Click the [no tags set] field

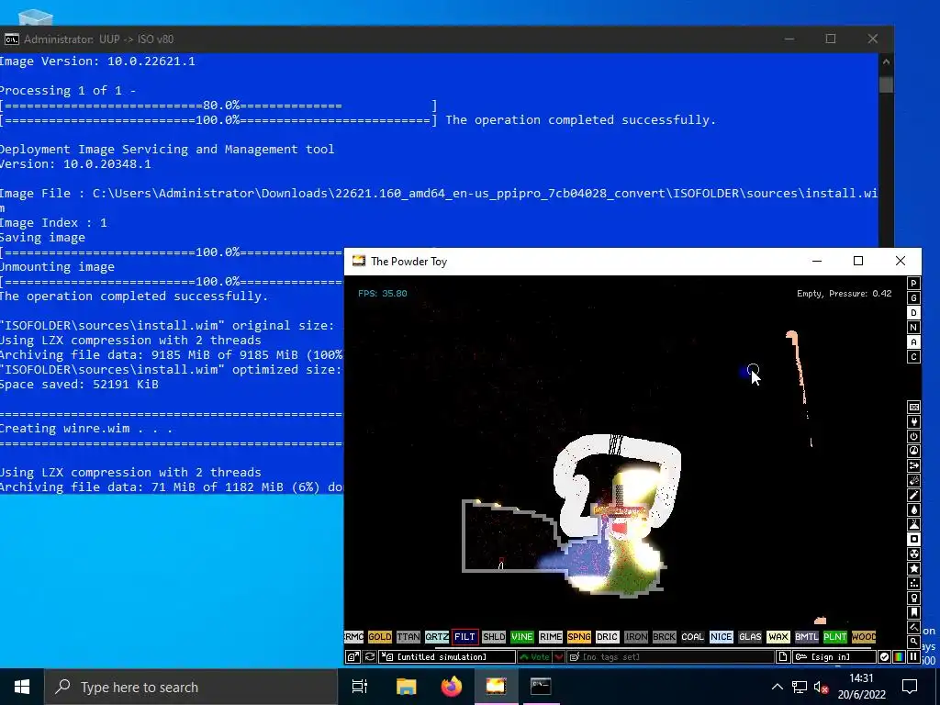tap(670, 657)
